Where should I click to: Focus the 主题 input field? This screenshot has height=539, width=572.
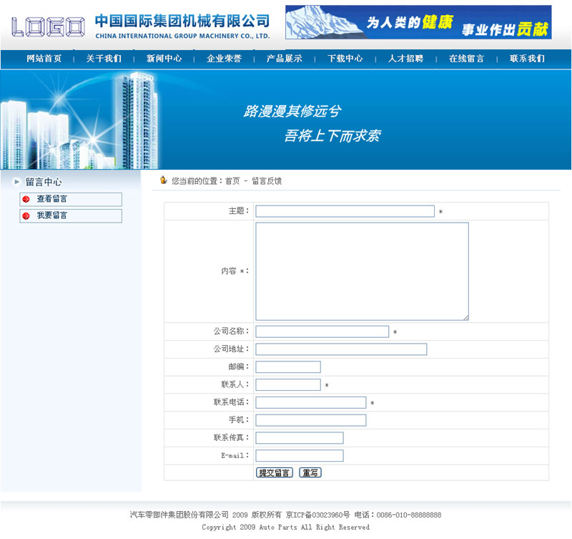[x=345, y=211]
